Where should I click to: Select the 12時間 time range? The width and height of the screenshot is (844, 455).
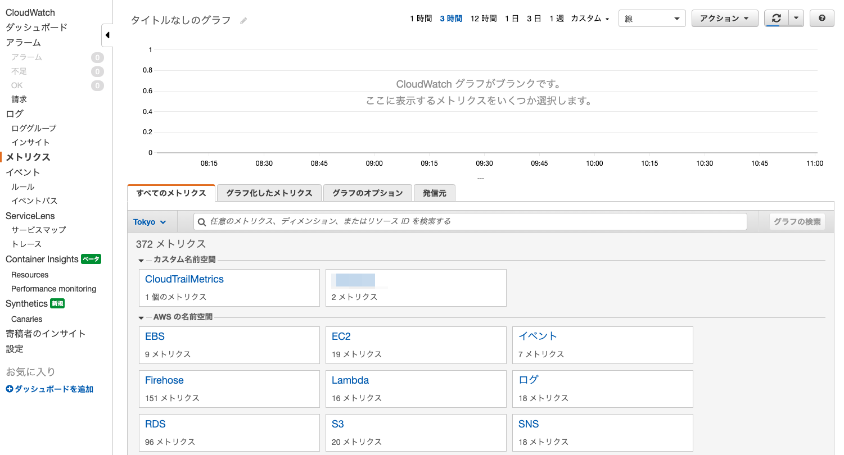pyautogui.click(x=483, y=18)
